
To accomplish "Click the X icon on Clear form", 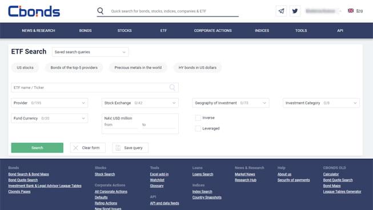I will (75, 148).
